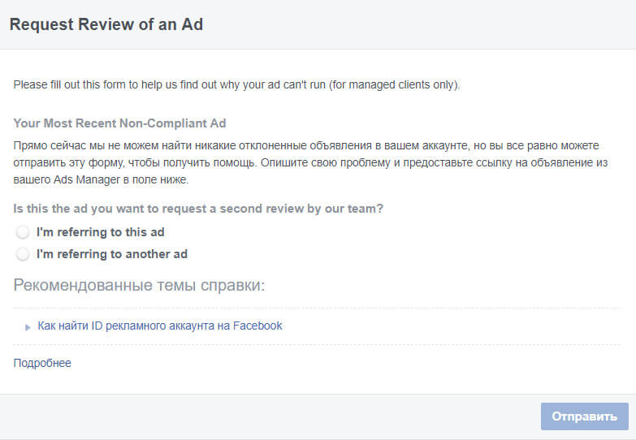
Task: Click the "I'm referring to this ad" label text
Action: tap(100, 232)
